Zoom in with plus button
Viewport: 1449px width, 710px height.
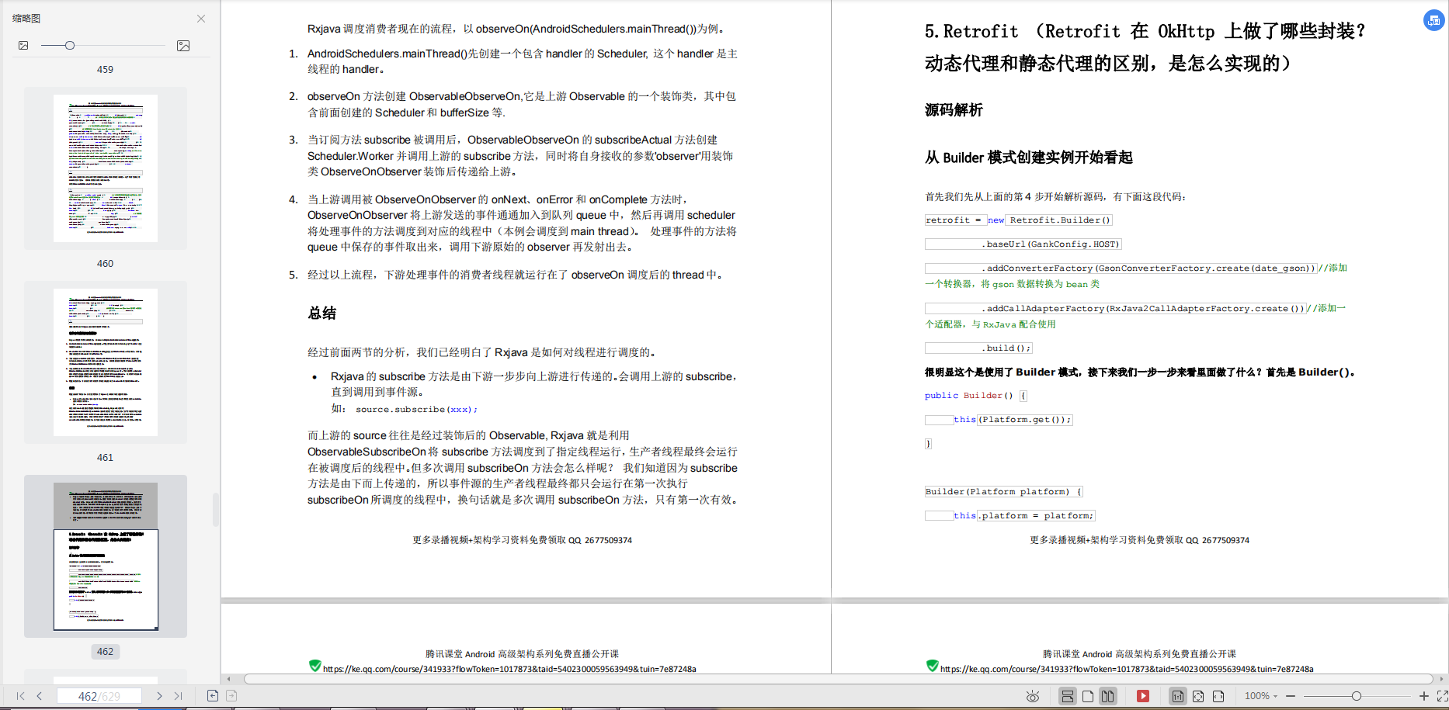point(1424,696)
